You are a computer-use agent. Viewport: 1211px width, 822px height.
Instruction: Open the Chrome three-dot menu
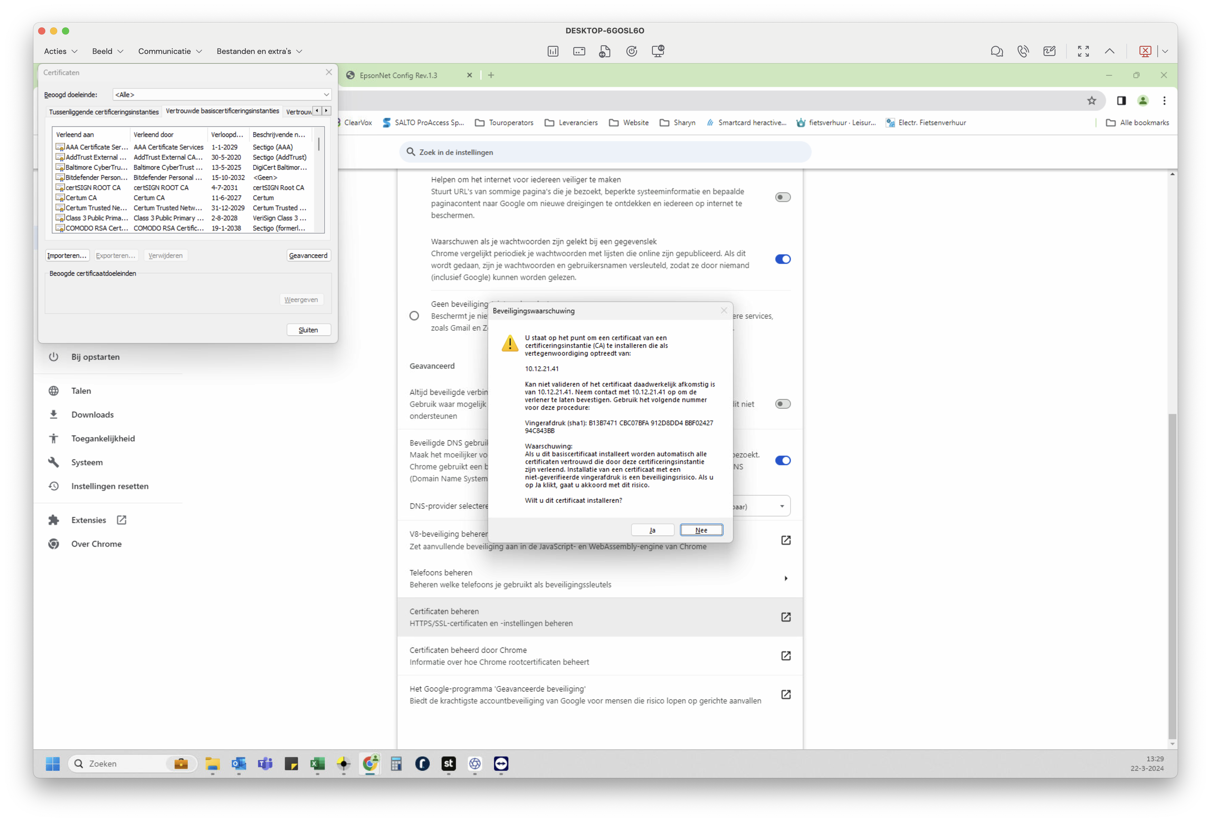tap(1165, 101)
